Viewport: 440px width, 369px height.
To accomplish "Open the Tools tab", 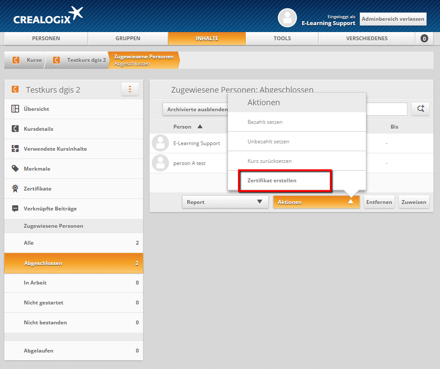I will 282,39.
